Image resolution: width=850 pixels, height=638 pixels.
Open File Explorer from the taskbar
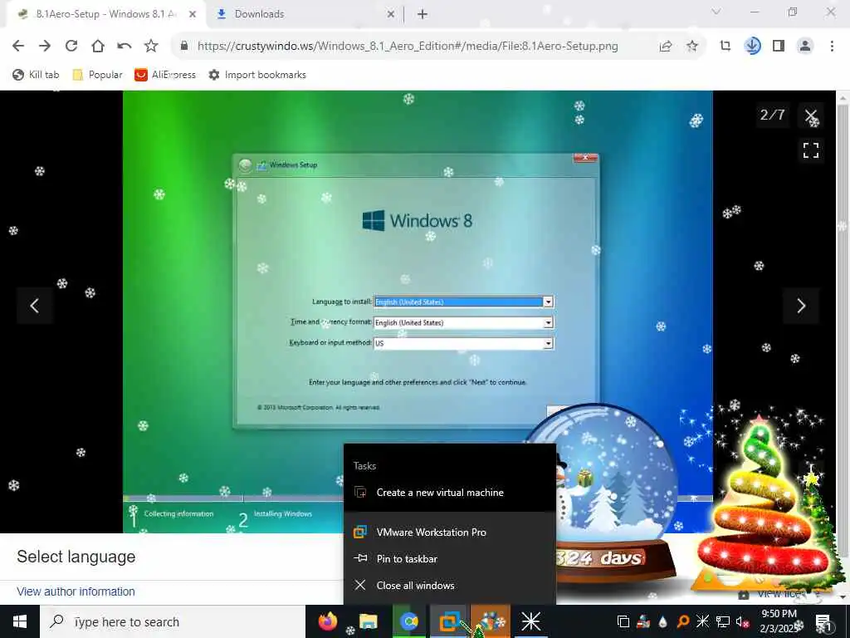[369, 621]
